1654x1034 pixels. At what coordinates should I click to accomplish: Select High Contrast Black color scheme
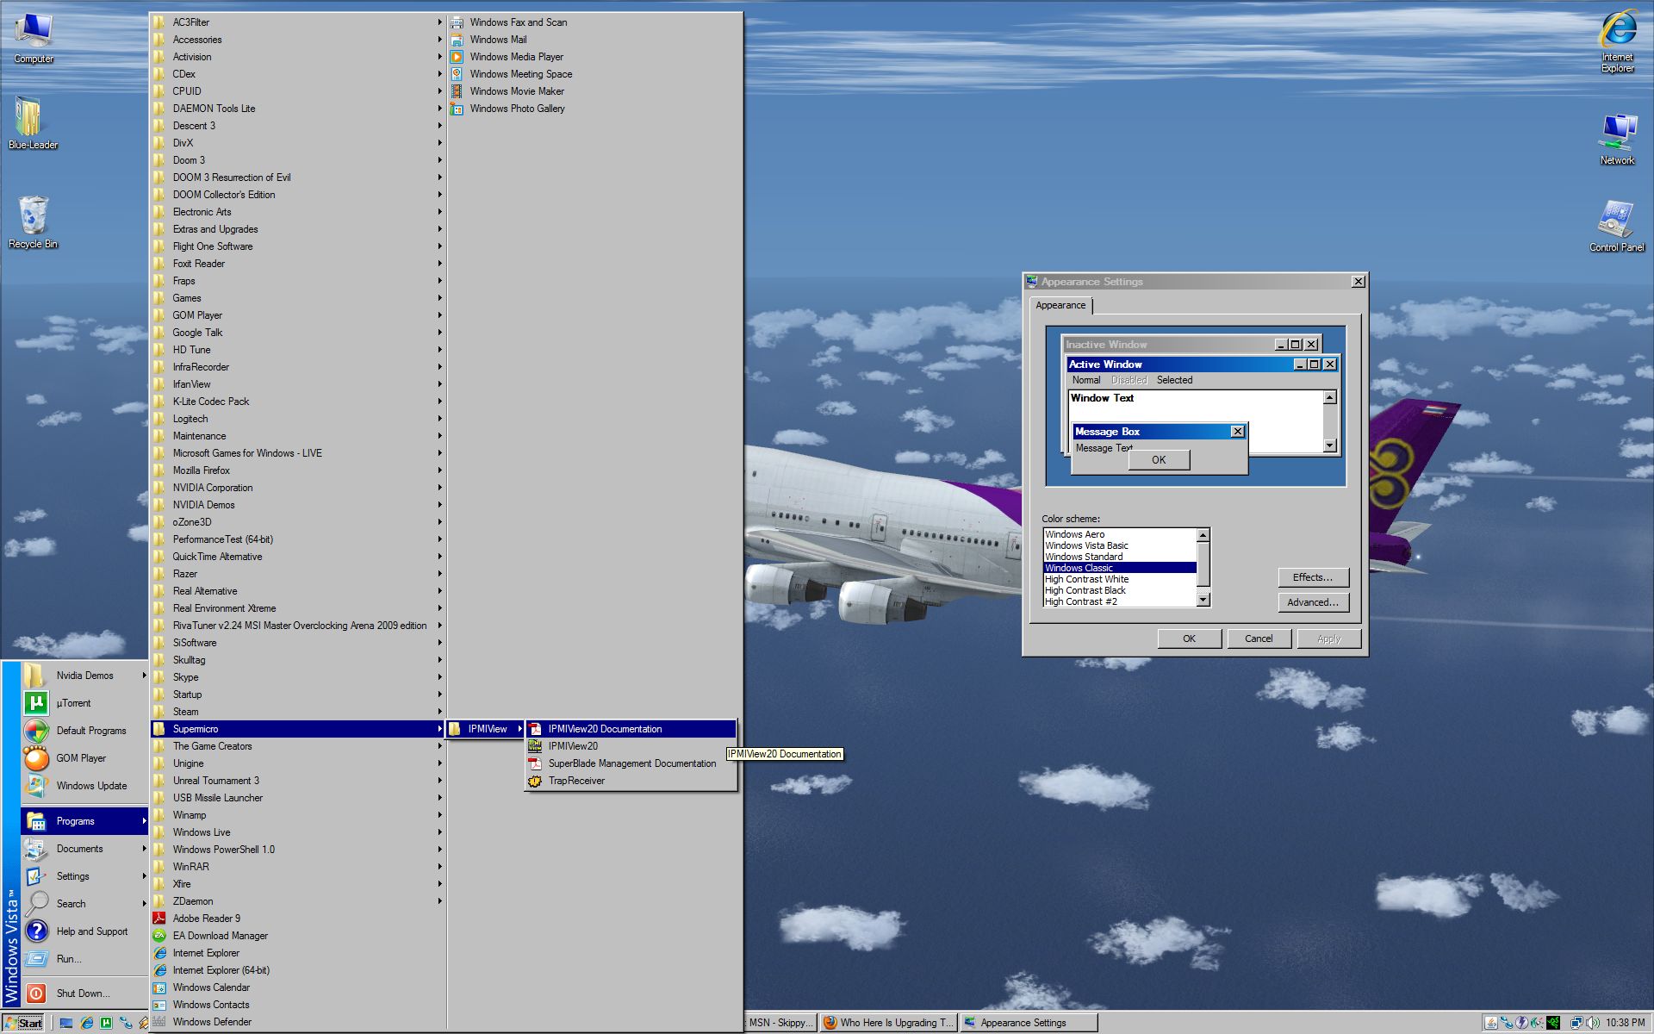tap(1085, 590)
